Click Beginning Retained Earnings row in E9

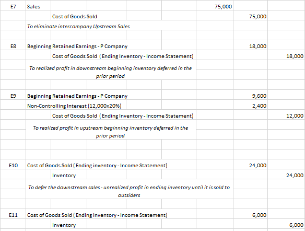click(77, 96)
